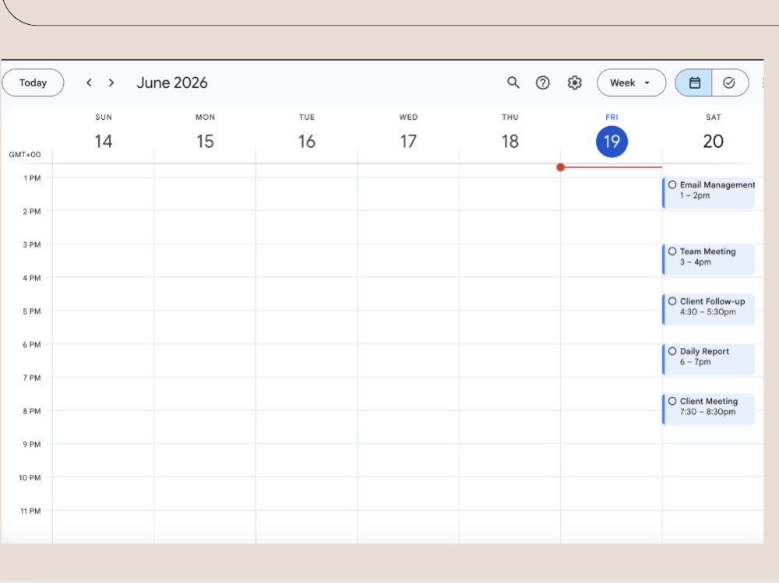The image size is (779, 583).
Task: Create event in Monday 3 PM slot
Action: click(x=205, y=260)
